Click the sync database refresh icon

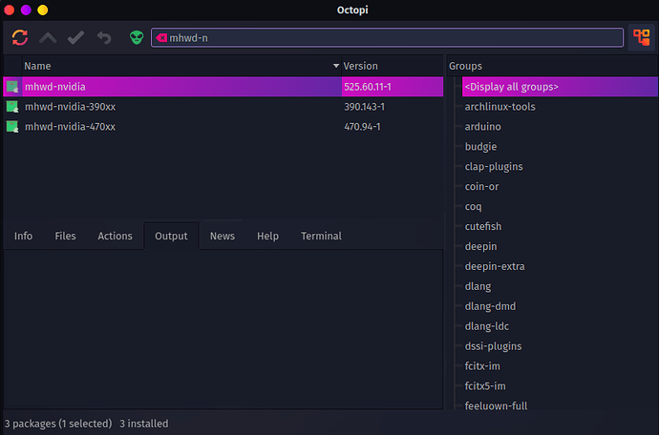pos(20,37)
